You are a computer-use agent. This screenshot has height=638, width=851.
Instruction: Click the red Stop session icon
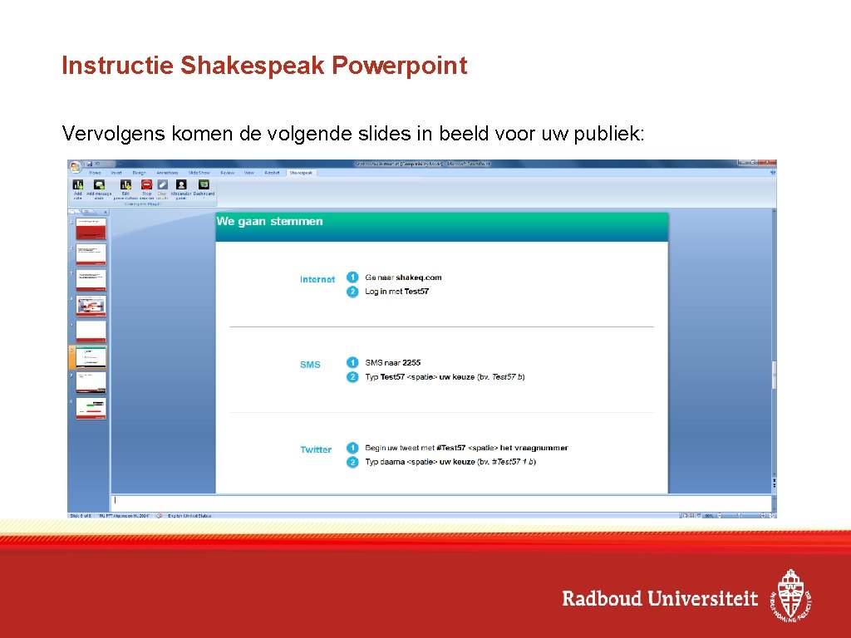[x=146, y=185]
